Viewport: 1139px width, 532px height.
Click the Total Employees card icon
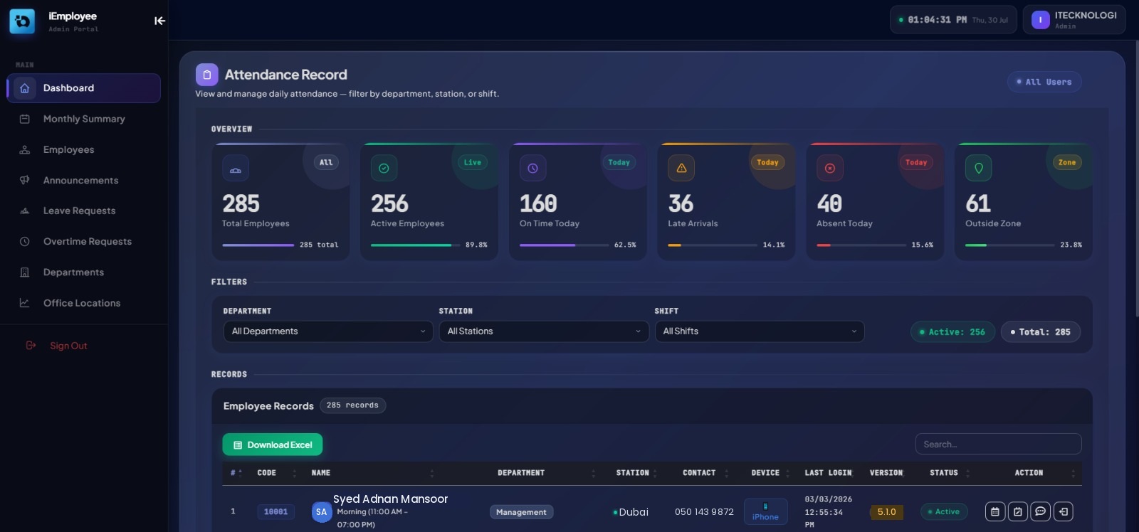point(236,169)
